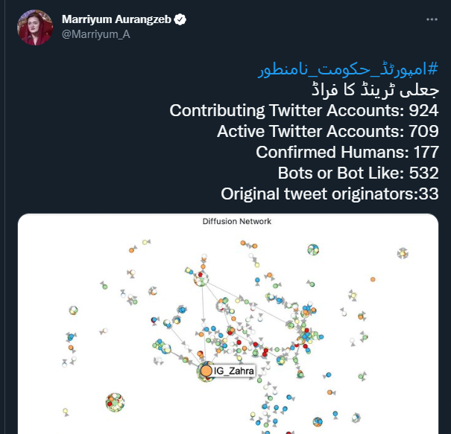Click the large circular cluster at bottom-left of graph
The image size is (451, 434).
coord(115,403)
